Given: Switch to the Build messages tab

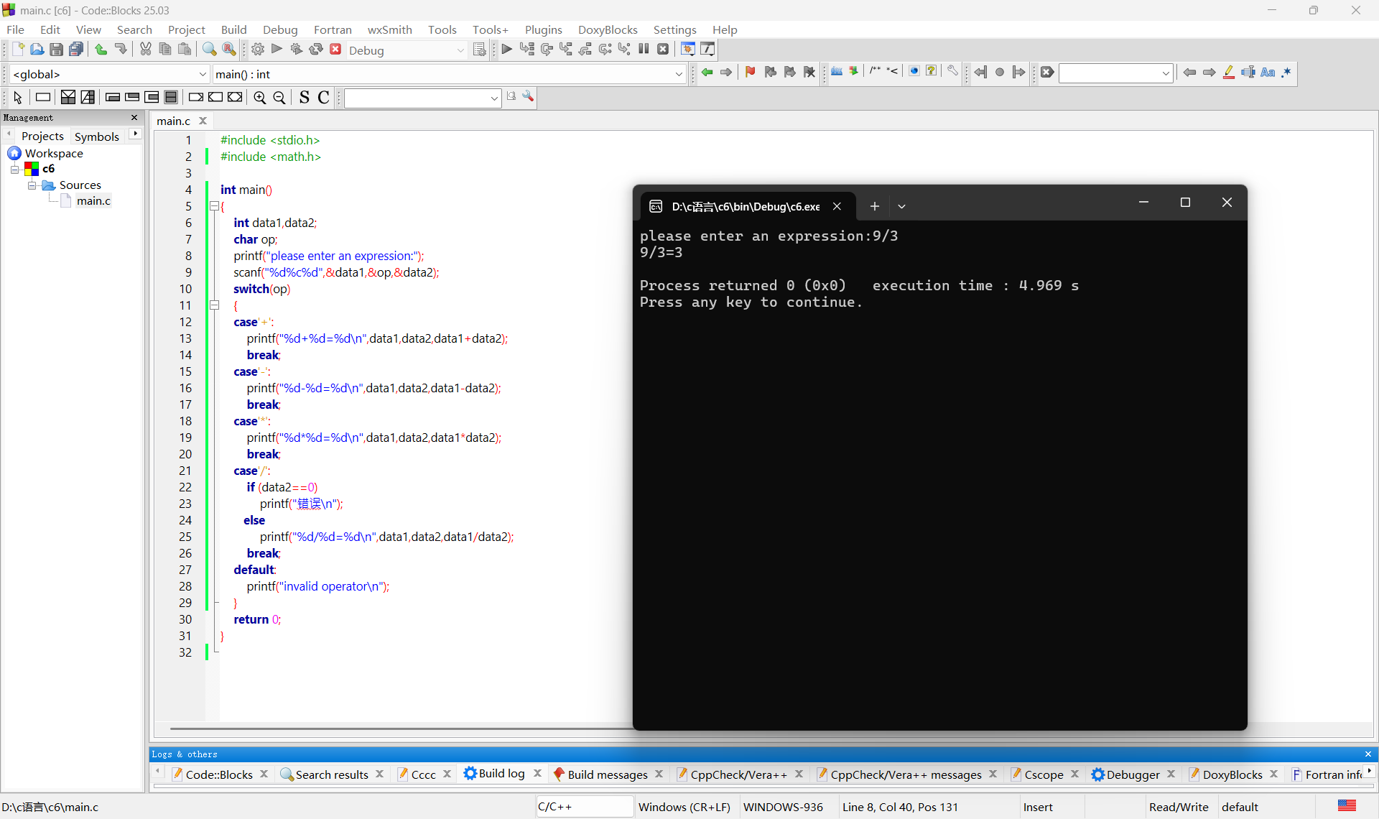Looking at the screenshot, I should click(607, 774).
